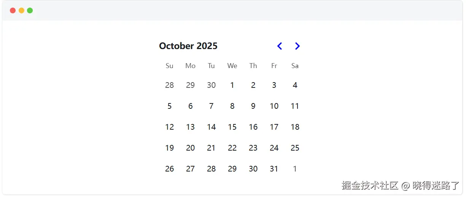Select the 28th of October
Viewport: 466px width, 197px height.
point(211,169)
